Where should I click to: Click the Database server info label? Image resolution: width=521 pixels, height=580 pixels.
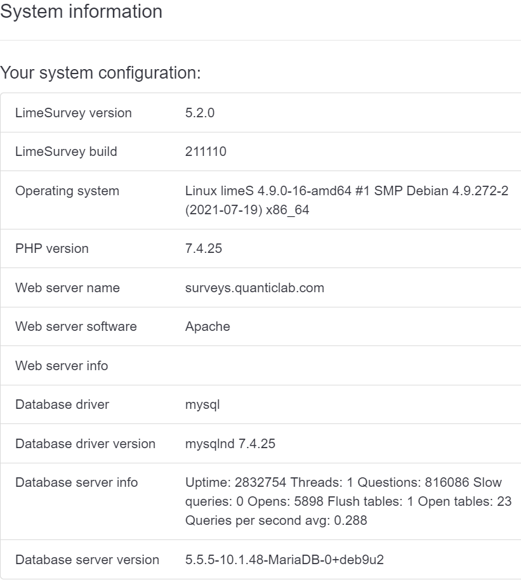(x=76, y=482)
